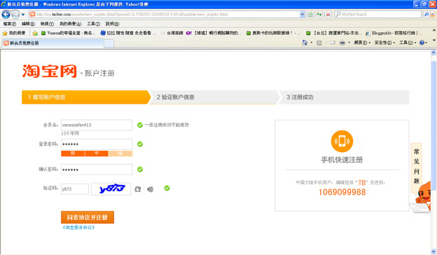The image size is (437, 255).
Task: Open the 拉拉 隨性 隨意 走走看看 bookmark
Action: pyautogui.click(x=128, y=33)
